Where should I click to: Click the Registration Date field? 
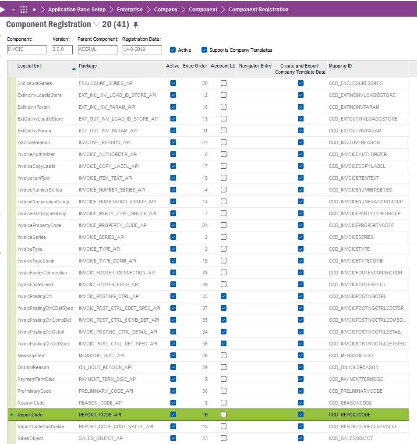pyautogui.click(x=142, y=50)
